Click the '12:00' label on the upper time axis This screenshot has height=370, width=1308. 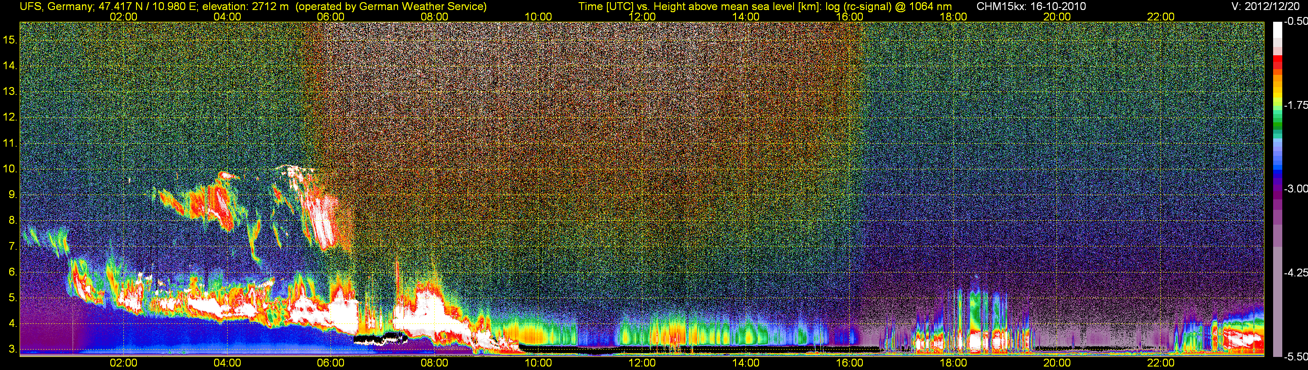click(642, 17)
